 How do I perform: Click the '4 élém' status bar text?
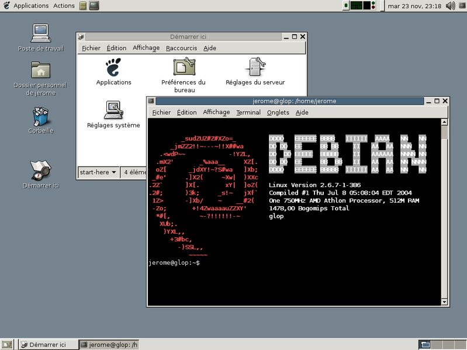tap(135, 172)
